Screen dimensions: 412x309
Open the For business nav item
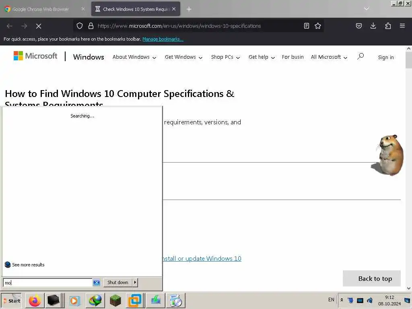[293, 57]
